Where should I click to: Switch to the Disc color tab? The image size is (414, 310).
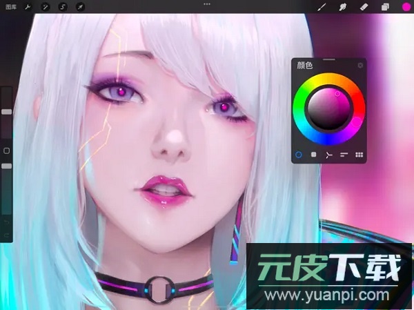299,155
